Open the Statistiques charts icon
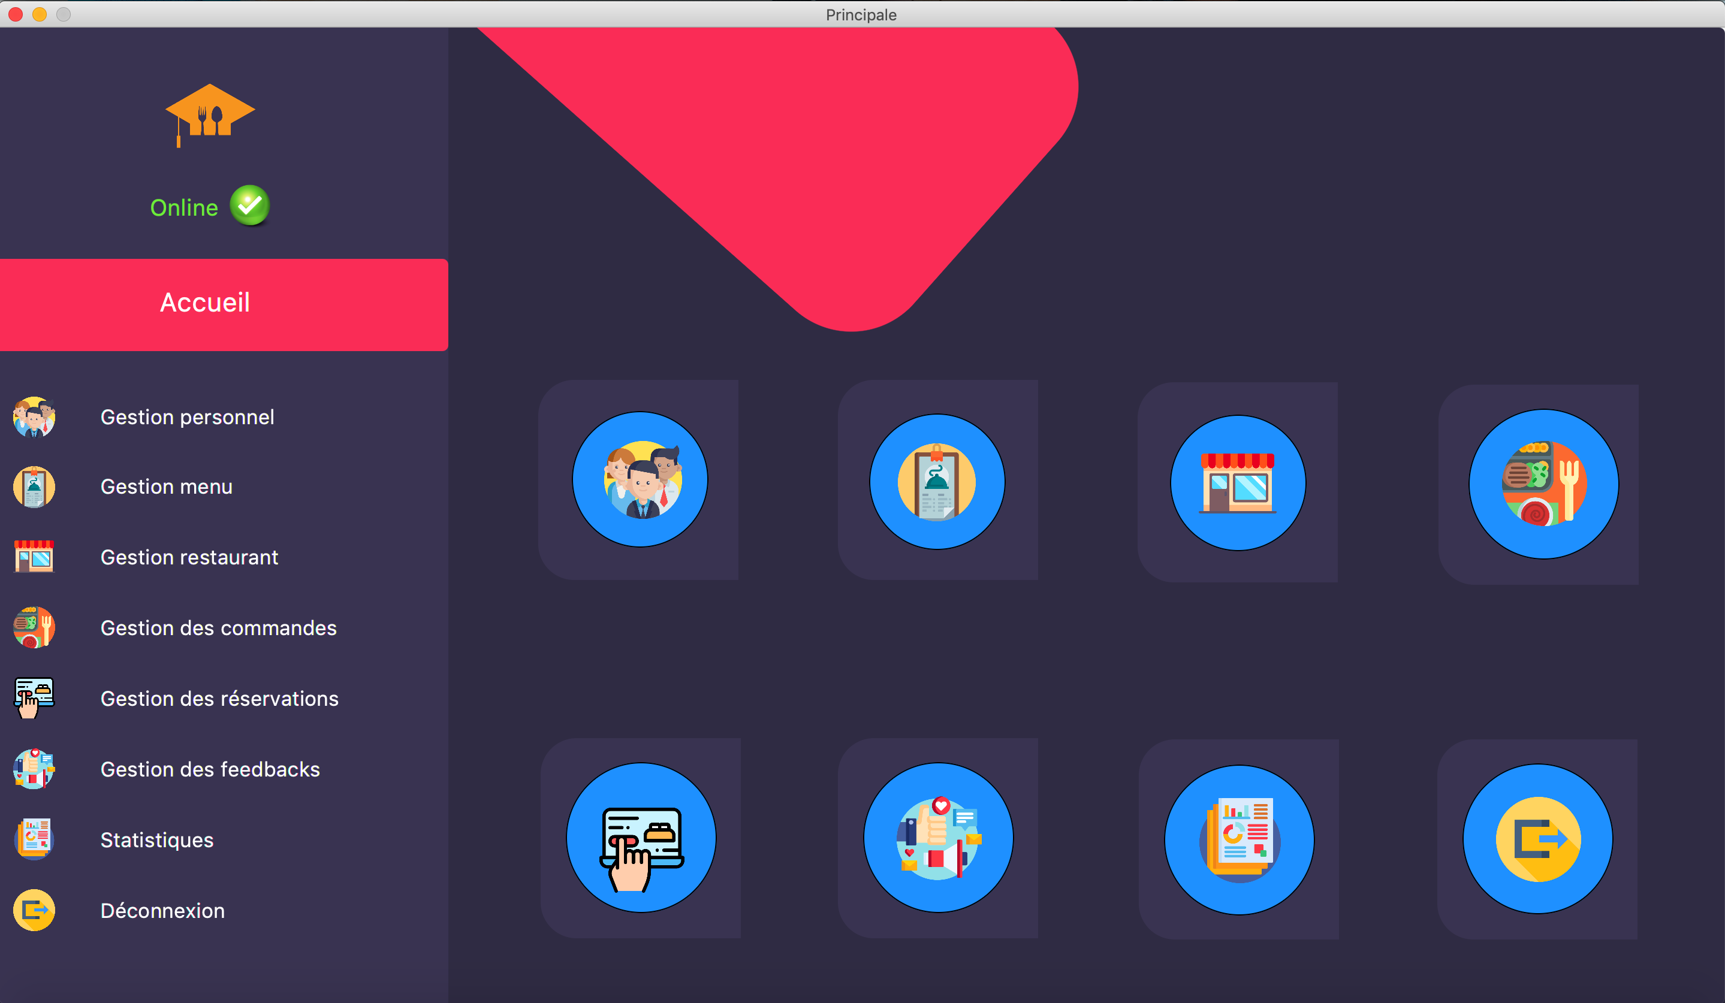This screenshot has width=1725, height=1003. point(33,839)
